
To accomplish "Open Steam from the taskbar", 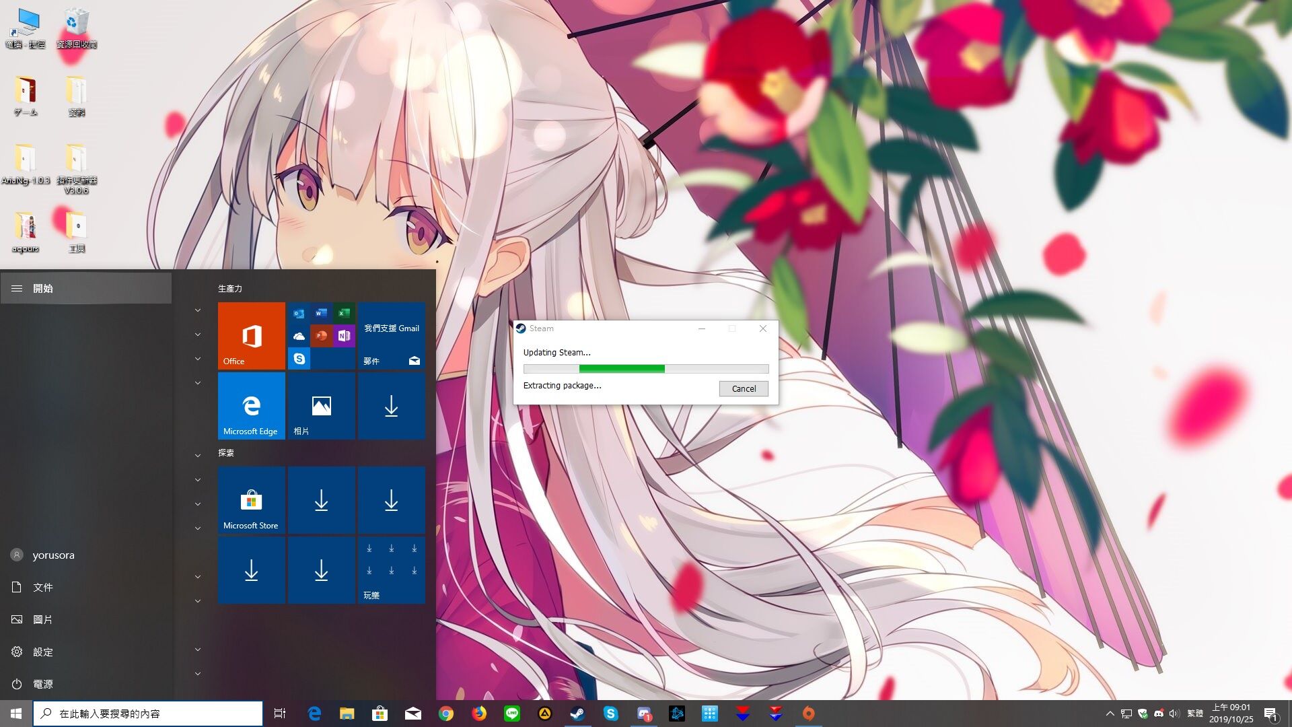I will pyautogui.click(x=577, y=714).
